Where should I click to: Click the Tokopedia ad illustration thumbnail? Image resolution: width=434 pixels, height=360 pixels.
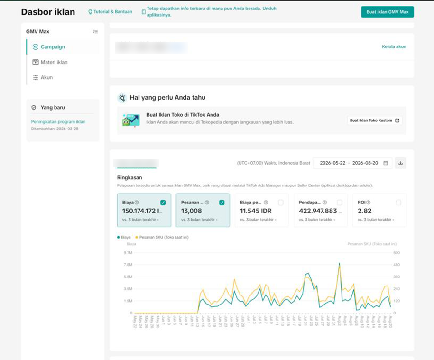pos(131,120)
